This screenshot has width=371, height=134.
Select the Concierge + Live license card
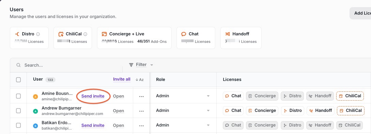tap(134, 38)
